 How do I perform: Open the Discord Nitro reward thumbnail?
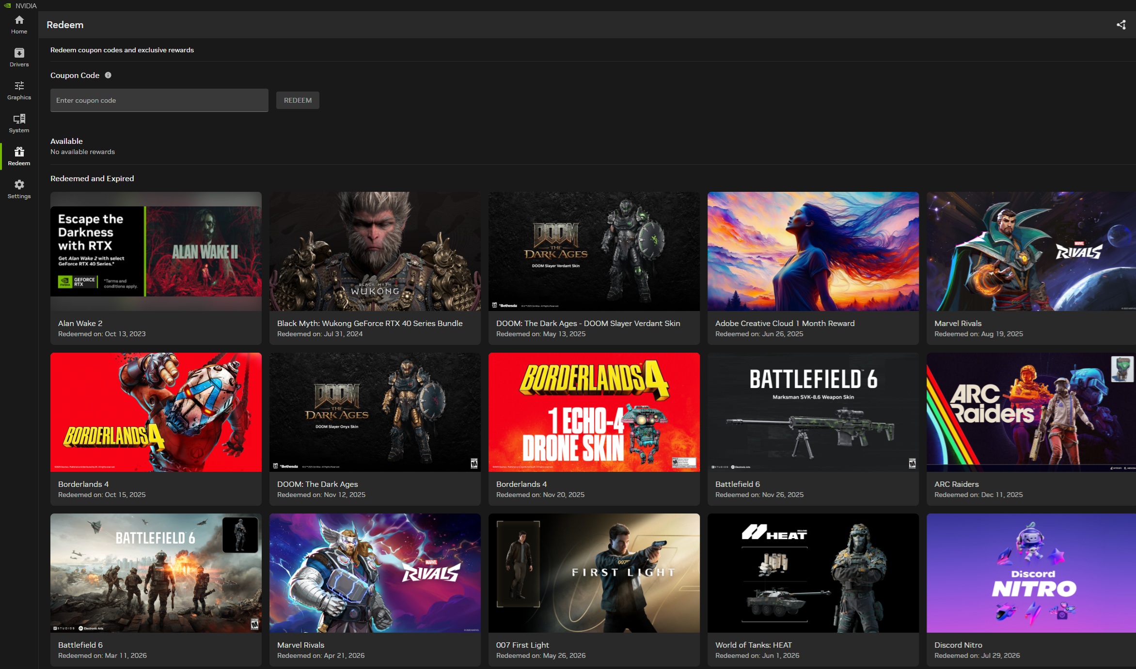pyautogui.click(x=1031, y=573)
